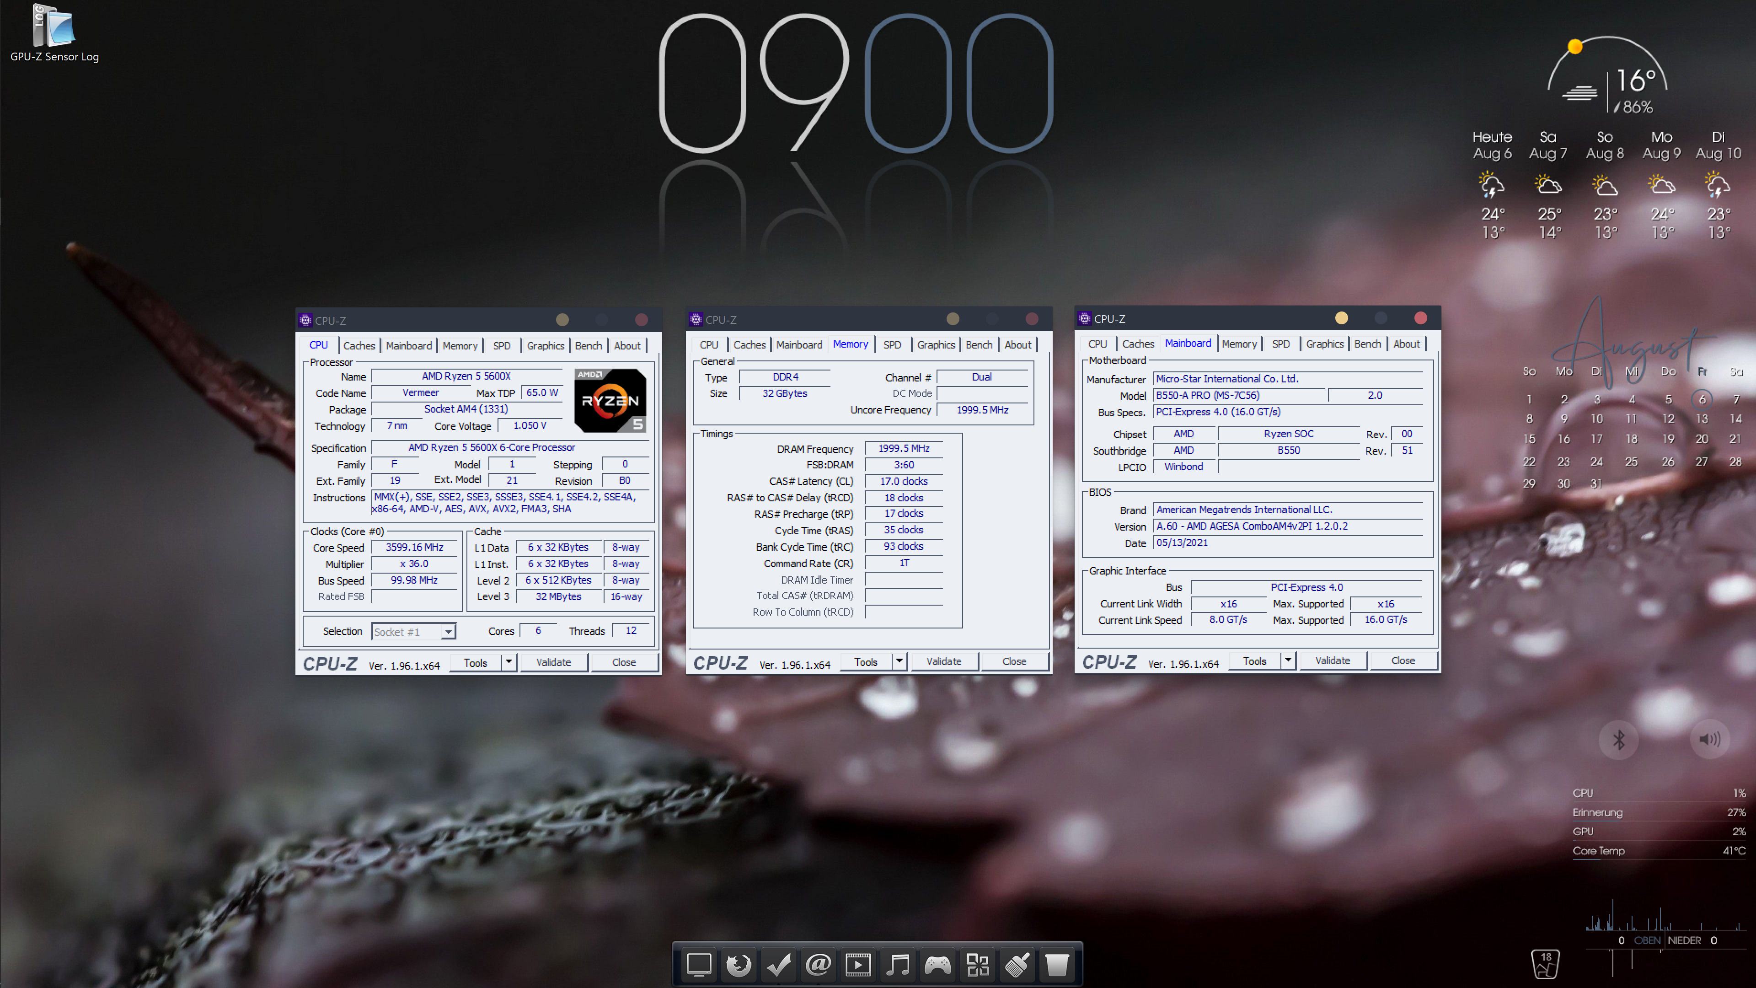Viewport: 1756px width, 988px height.
Task: Click the CPU-Z title icon of CPU window
Action: click(x=305, y=320)
